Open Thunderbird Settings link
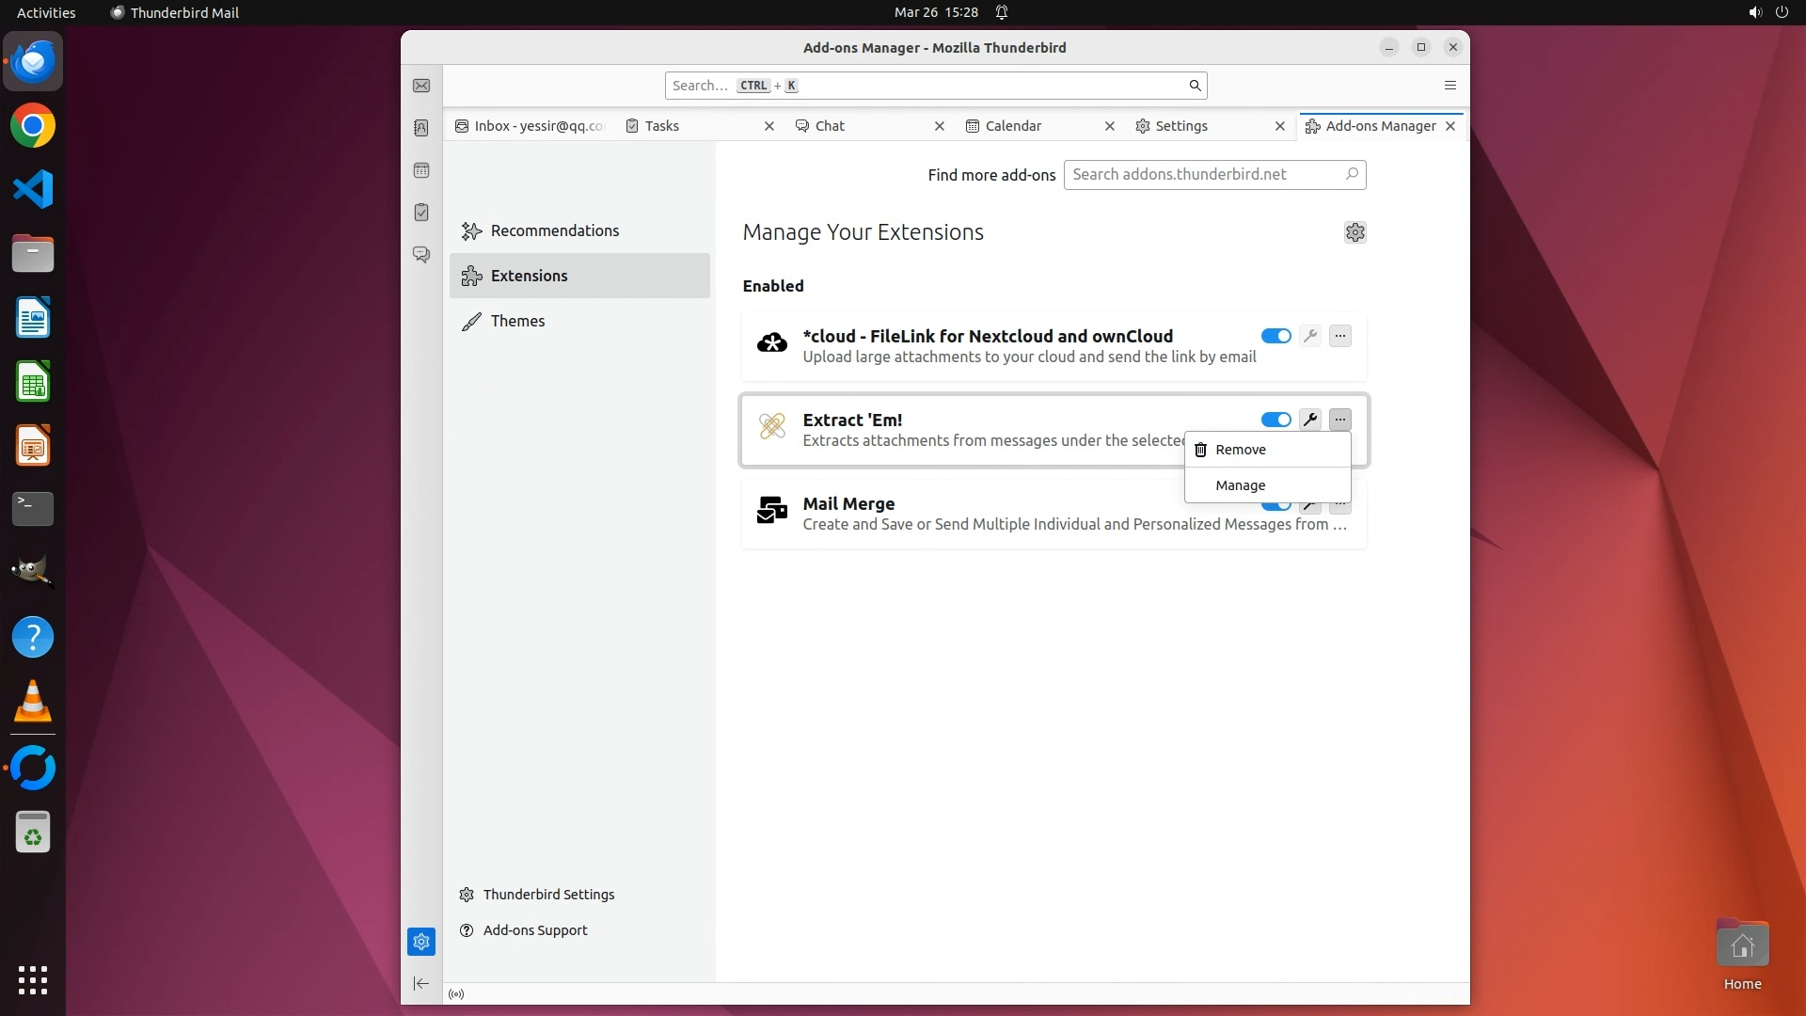The height and width of the screenshot is (1016, 1806). (547, 895)
